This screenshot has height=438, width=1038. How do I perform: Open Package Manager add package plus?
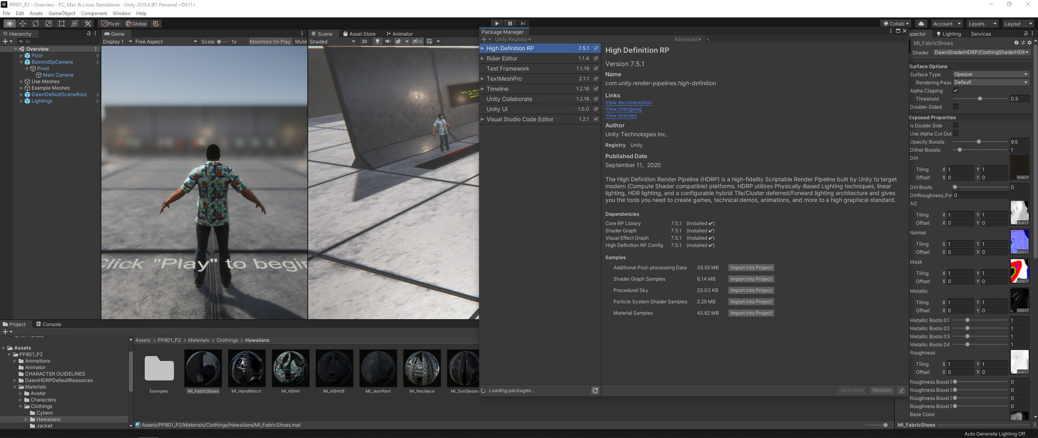[486, 39]
